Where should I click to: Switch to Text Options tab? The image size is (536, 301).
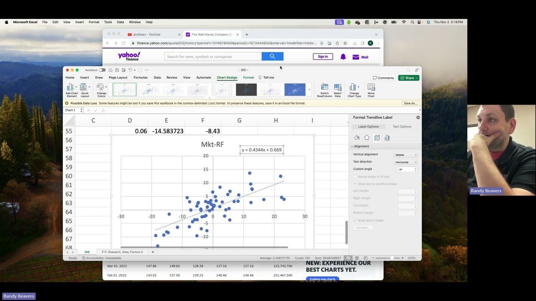click(x=402, y=126)
